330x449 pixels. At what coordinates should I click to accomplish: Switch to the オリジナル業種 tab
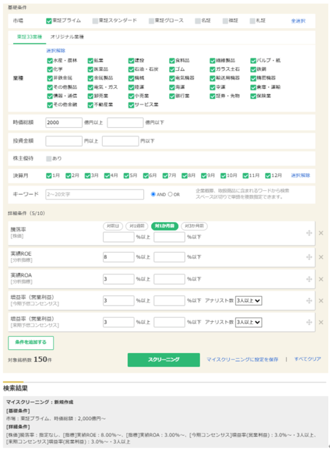[67, 37]
